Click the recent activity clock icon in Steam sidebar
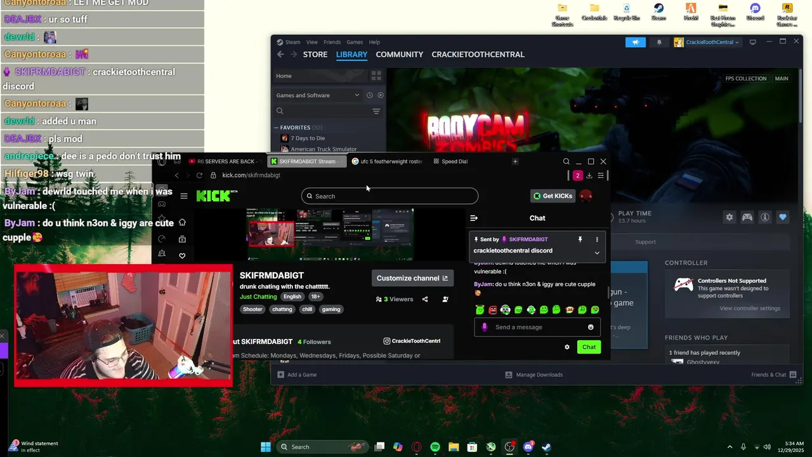The width and height of the screenshot is (812, 457). coord(369,95)
